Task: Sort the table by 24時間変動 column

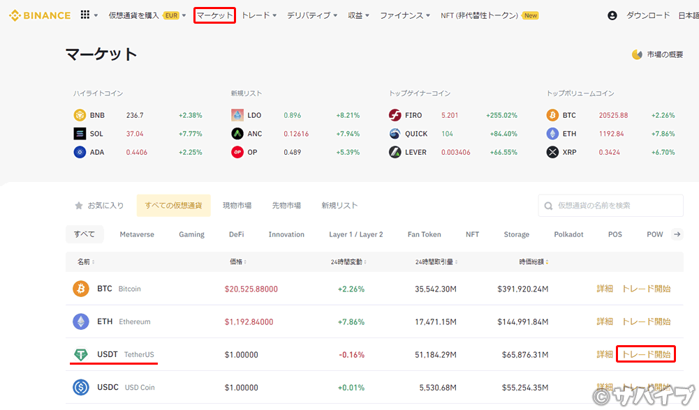Action: coord(348,261)
